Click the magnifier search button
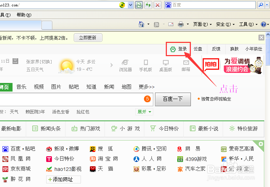 click(x=261, y=5)
